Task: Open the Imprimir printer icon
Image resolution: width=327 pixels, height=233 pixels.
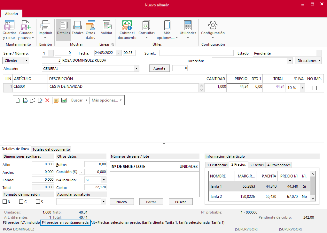Action: click(x=45, y=25)
